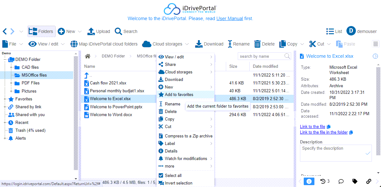Click the 'Link to the file' hyperlink
The width and height of the screenshot is (381, 187).
313,126
